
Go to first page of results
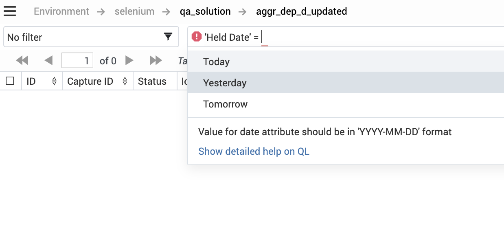22,61
